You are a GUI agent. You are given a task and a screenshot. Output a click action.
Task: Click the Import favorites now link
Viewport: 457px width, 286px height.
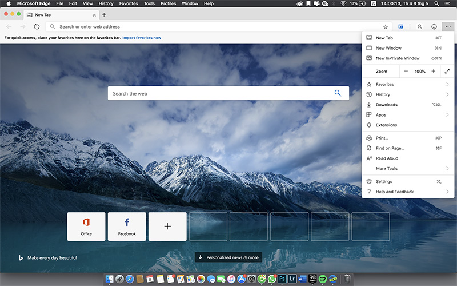coord(141,38)
